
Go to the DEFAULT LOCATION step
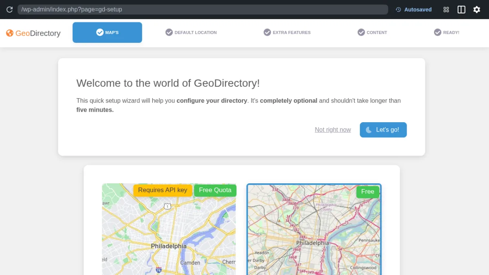[191, 32]
